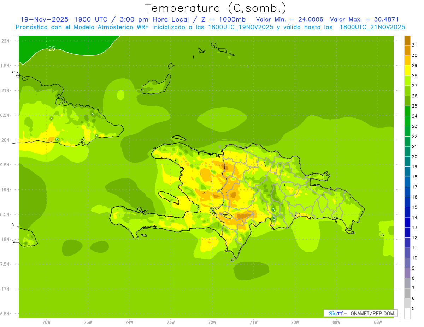Select color bar segment between 5 and 6
Image resolution: width=424 pixels, height=327 pixels.
click(407, 303)
